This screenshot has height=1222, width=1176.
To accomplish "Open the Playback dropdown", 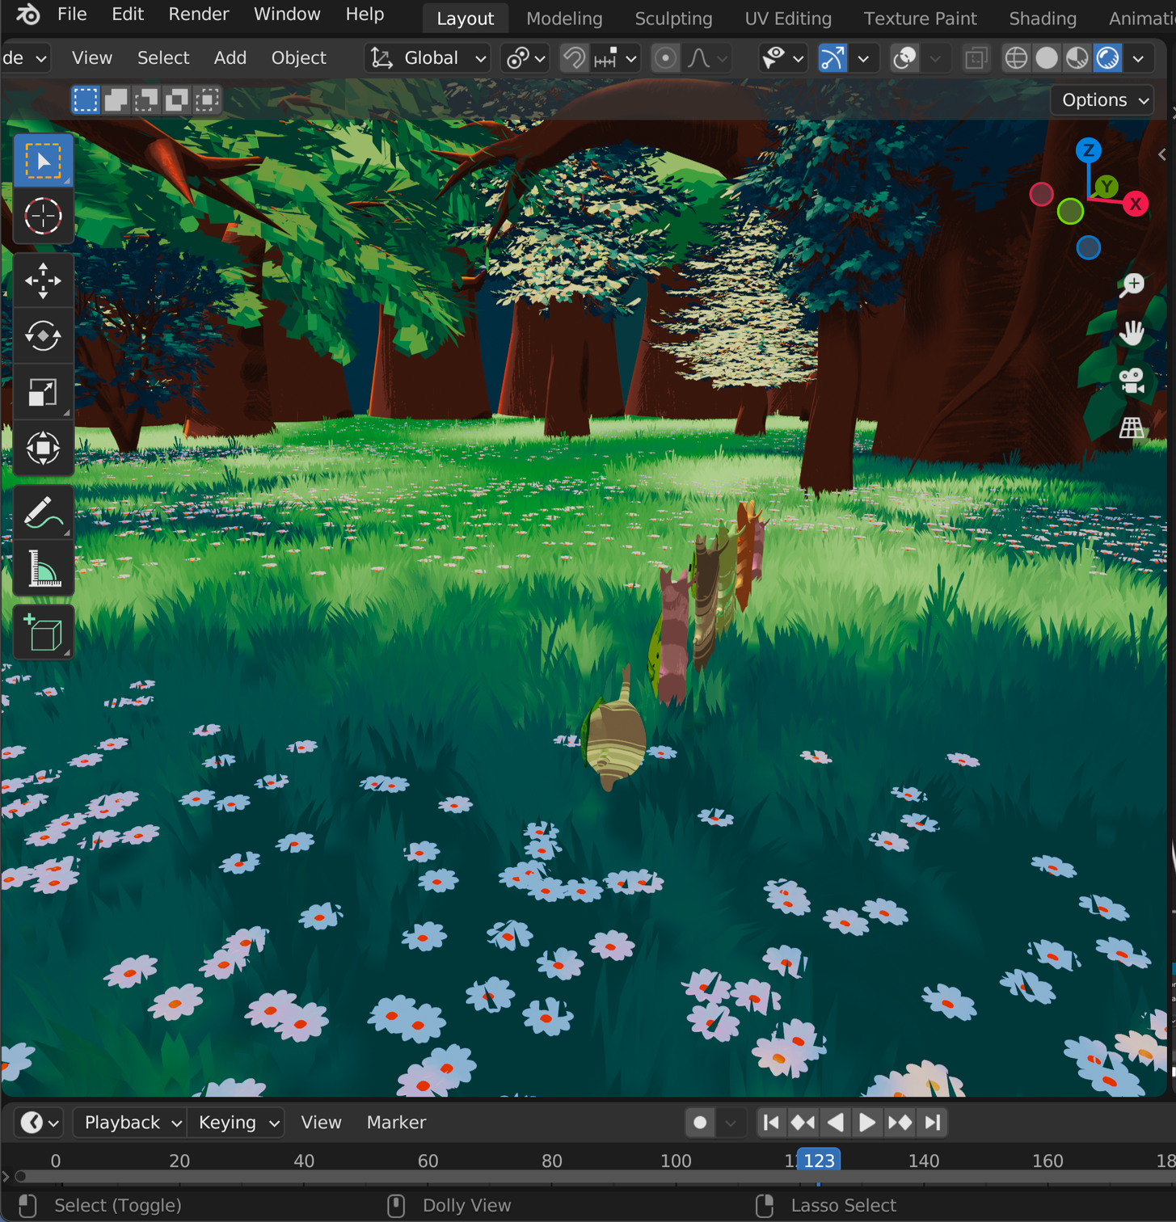I will pyautogui.click(x=130, y=1123).
